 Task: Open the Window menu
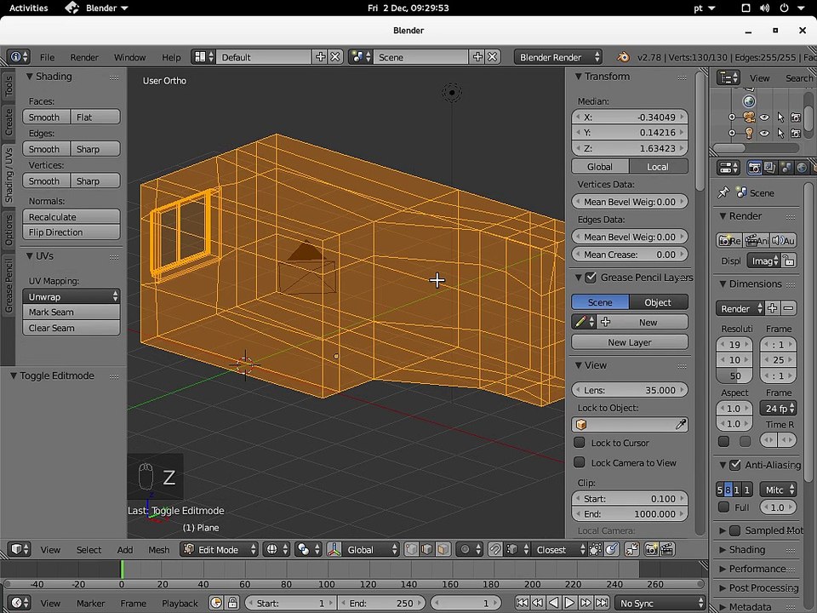129,57
